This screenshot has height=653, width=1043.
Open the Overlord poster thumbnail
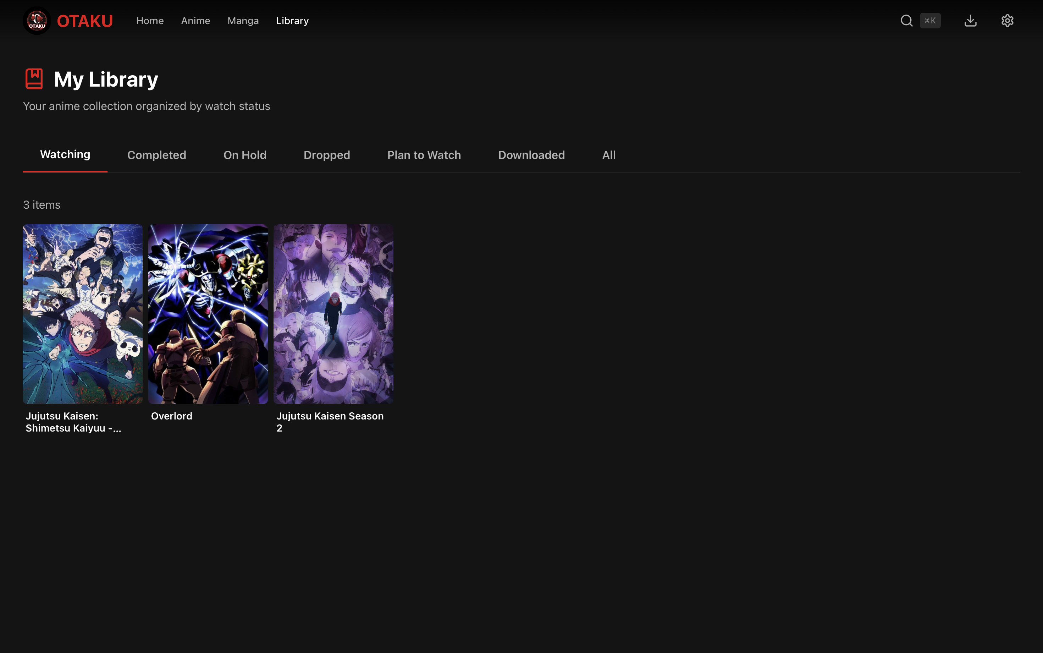(x=208, y=313)
